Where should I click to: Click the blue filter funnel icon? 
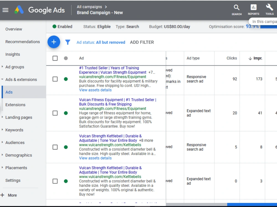coord(68,42)
